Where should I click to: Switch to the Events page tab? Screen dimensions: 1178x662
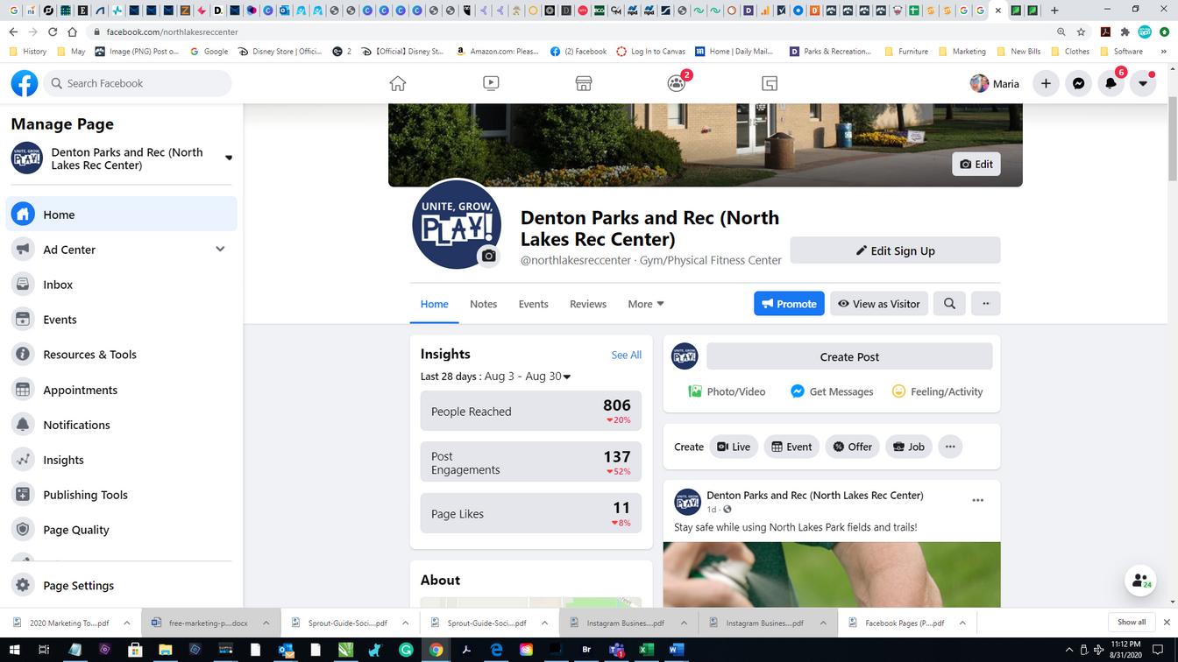pyautogui.click(x=533, y=304)
